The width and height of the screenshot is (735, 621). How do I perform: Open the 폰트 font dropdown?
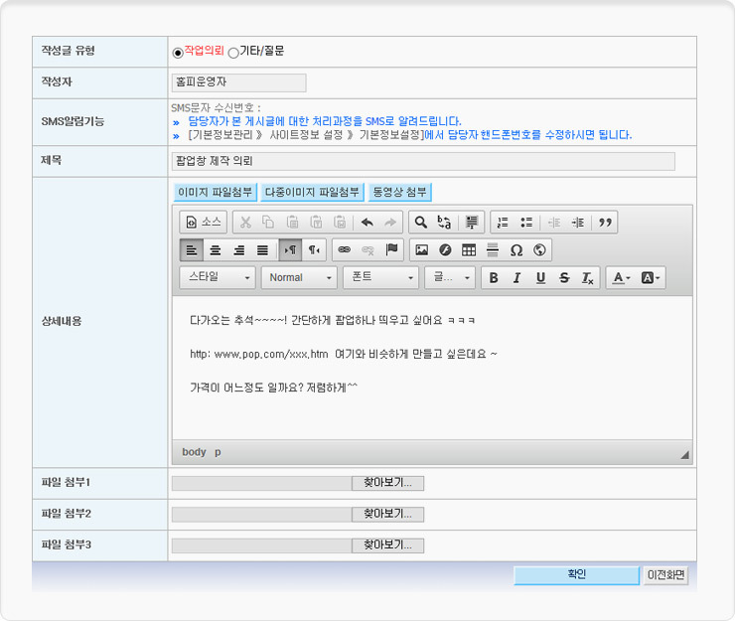380,277
